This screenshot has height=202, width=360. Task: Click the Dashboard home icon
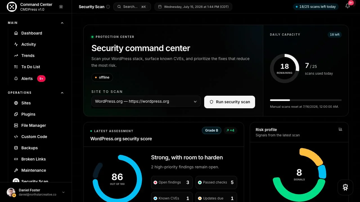[16, 33]
